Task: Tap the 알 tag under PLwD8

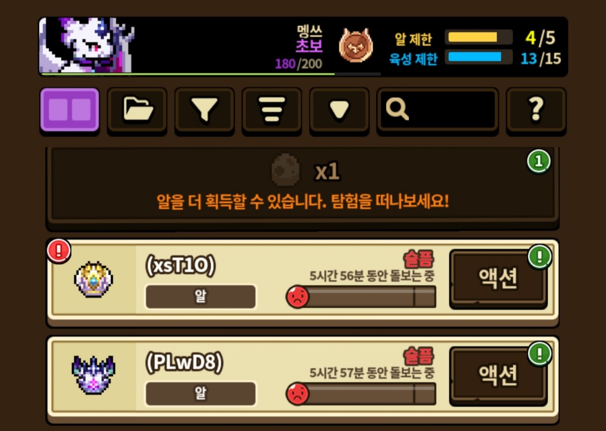Action: (201, 394)
